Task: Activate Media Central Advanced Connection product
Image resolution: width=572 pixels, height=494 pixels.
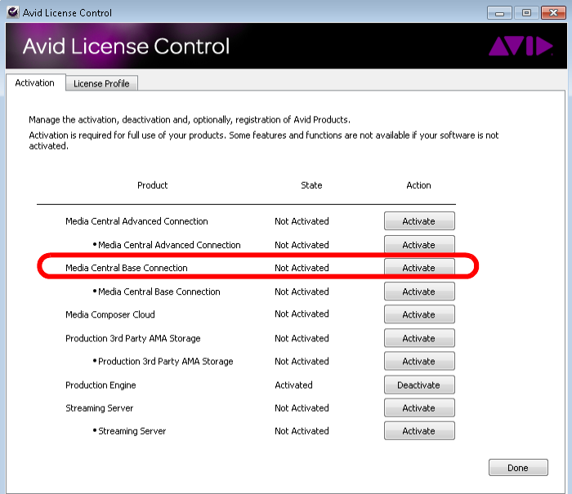Action: pyautogui.click(x=419, y=221)
